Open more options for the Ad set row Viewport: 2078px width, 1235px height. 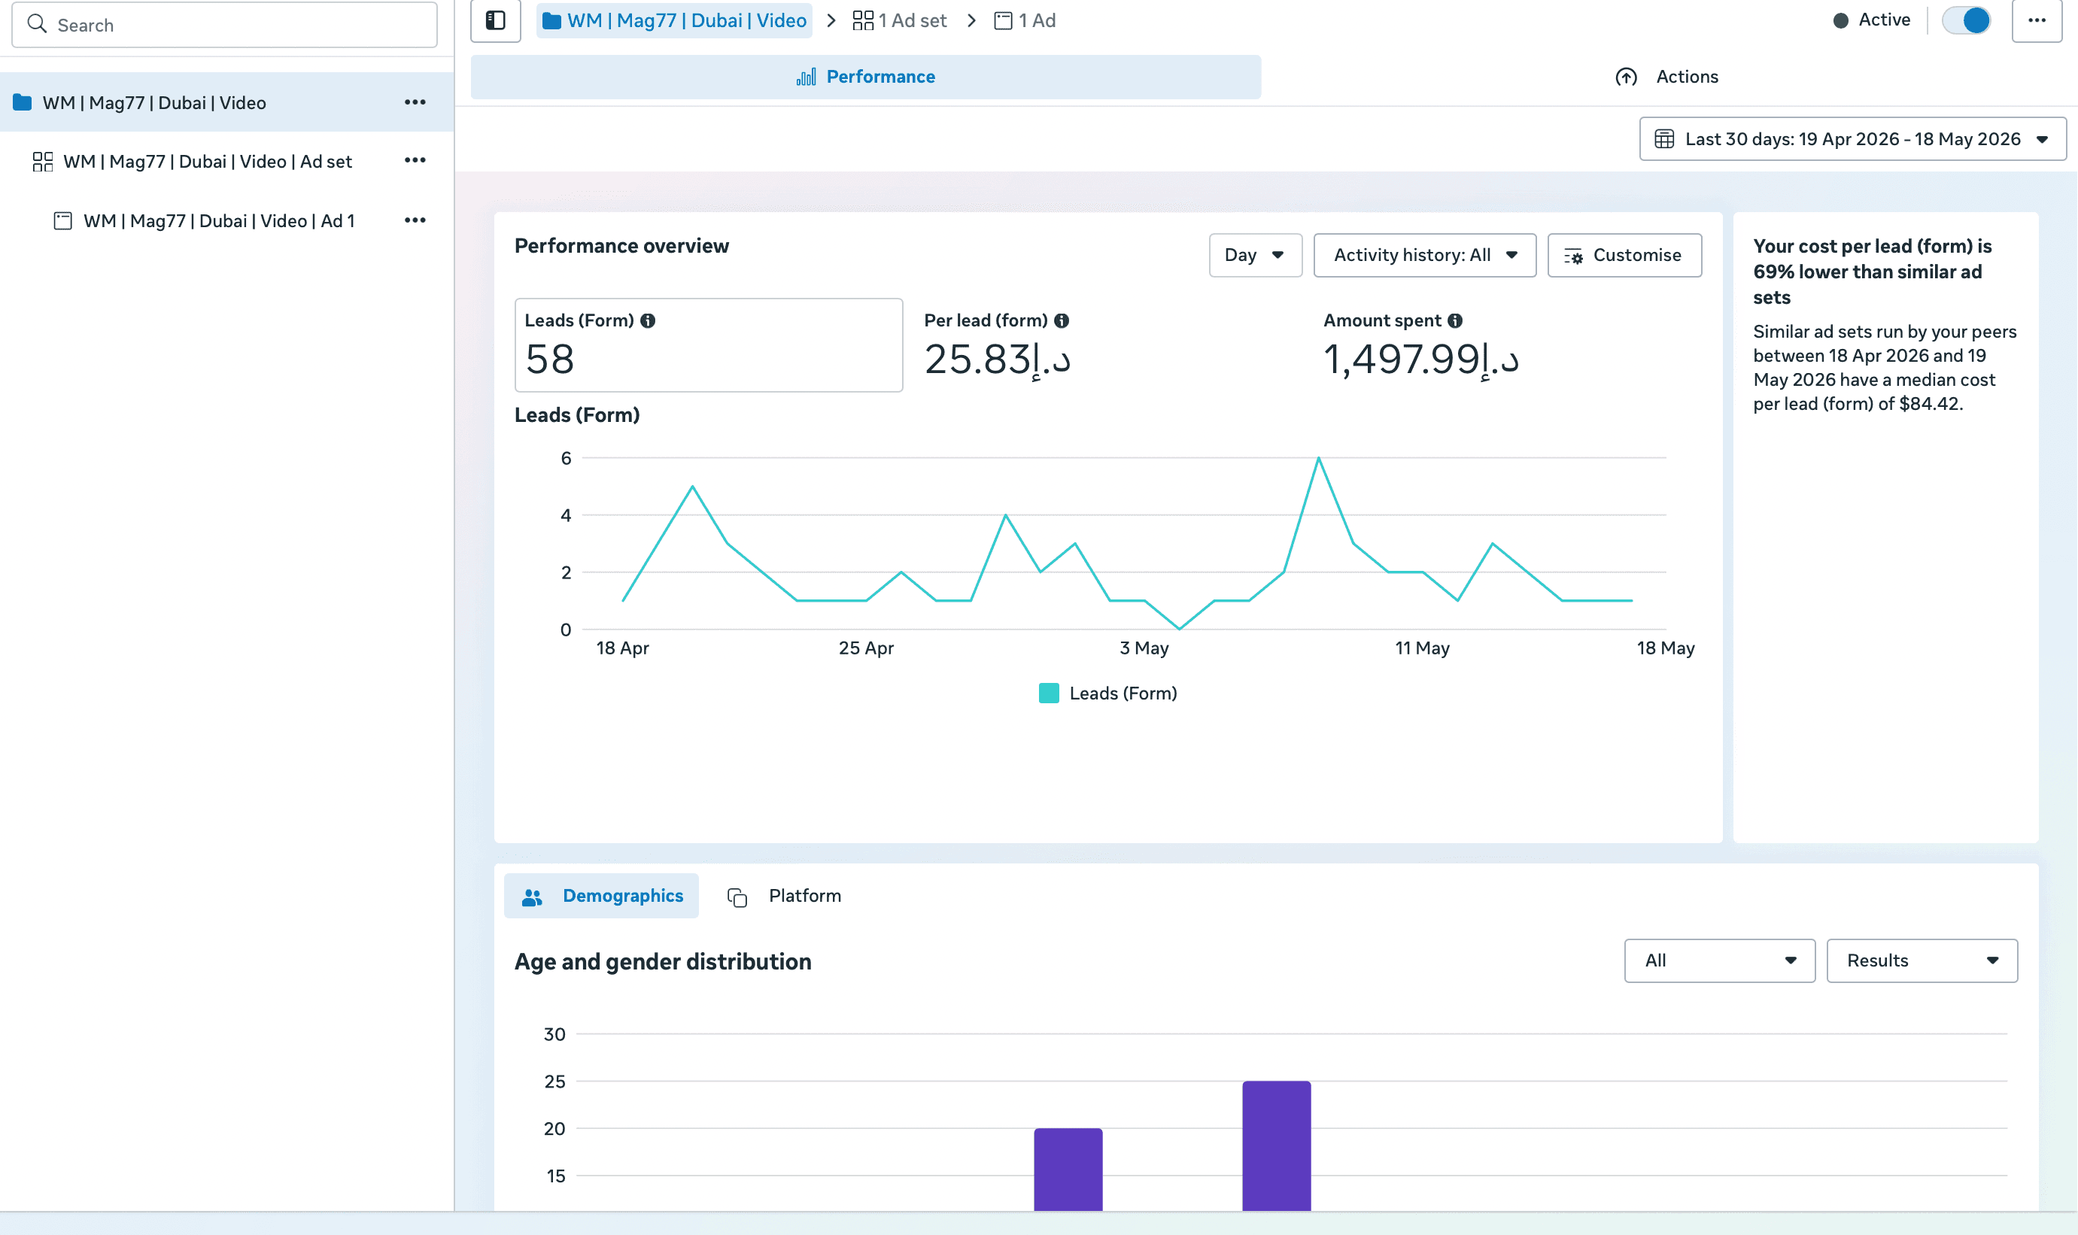click(x=415, y=161)
